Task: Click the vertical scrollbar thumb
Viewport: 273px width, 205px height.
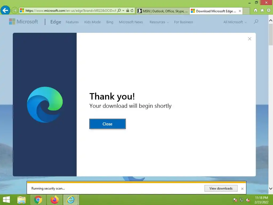Action: point(271,34)
